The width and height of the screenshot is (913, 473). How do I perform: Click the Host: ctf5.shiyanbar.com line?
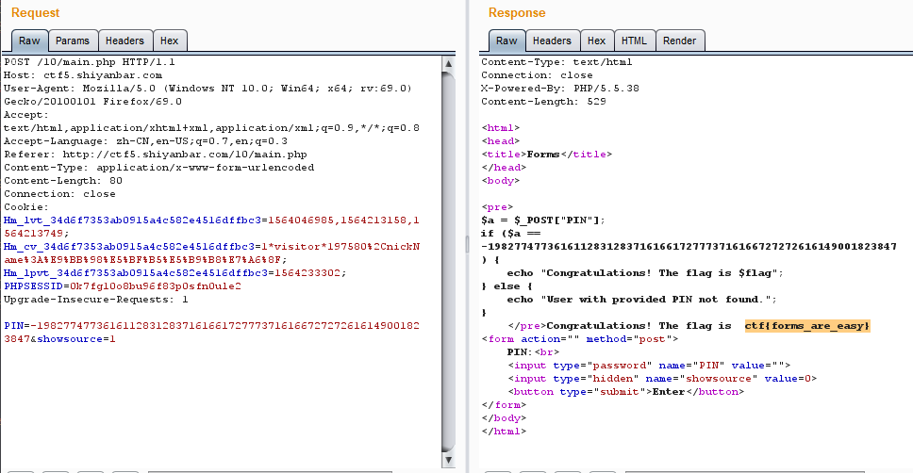coord(83,75)
